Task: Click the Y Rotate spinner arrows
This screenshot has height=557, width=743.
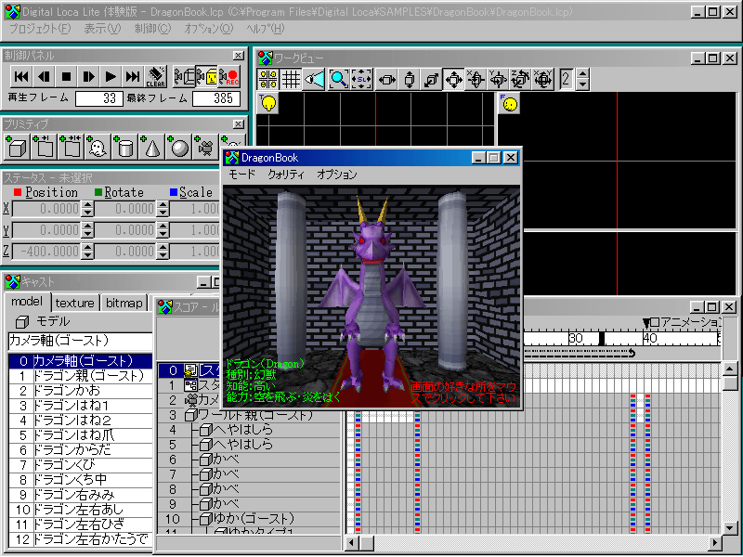Action: (x=163, y=230)
